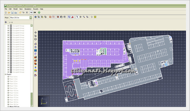The height and width of the screenshot is (111, 190).
Task: Click the tree scrollbar up arrow
Action: point(31,26)
